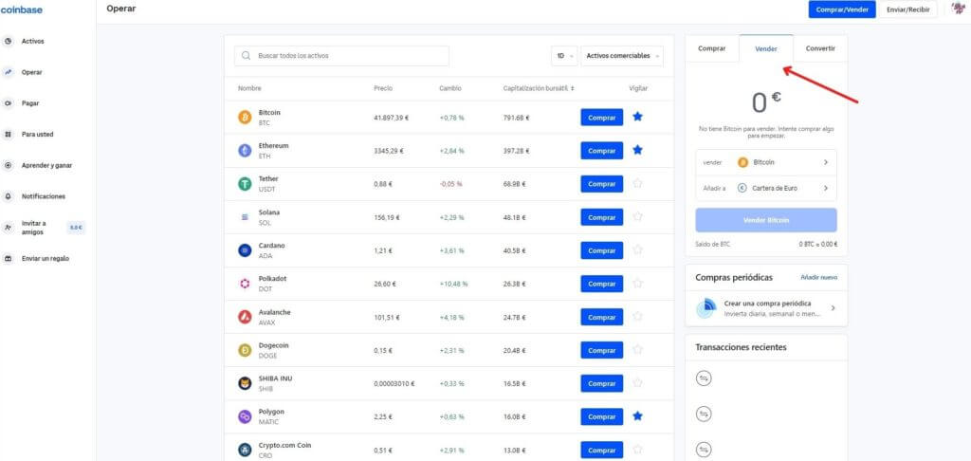Click the SHIBA INU coin icon
This screenshot has width=971, height=461.
pos(246,383)
